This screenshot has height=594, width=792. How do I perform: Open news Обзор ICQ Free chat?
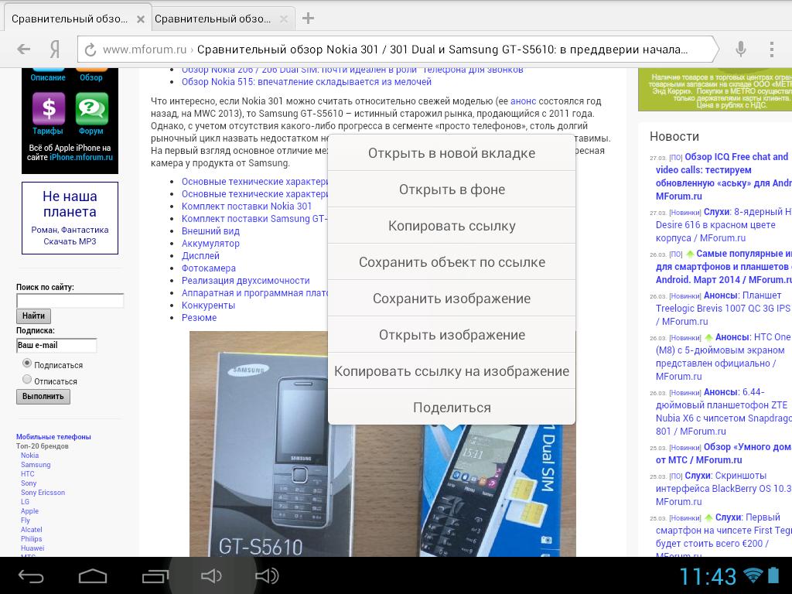(723, 176)
